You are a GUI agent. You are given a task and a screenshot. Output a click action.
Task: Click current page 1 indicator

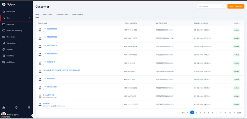(x=192, y=112)
